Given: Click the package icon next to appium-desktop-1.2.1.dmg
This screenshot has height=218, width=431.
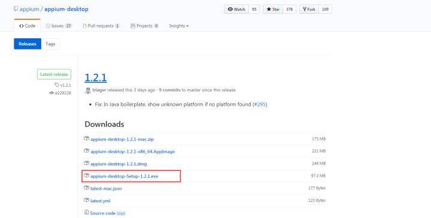Looking at the screenshot, I should point(87,163).
